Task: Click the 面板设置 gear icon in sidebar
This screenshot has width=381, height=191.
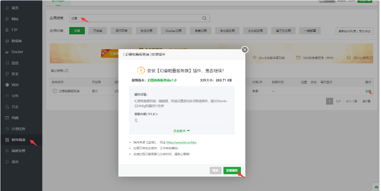Action: pyautogui.click(x=7, y=151)
